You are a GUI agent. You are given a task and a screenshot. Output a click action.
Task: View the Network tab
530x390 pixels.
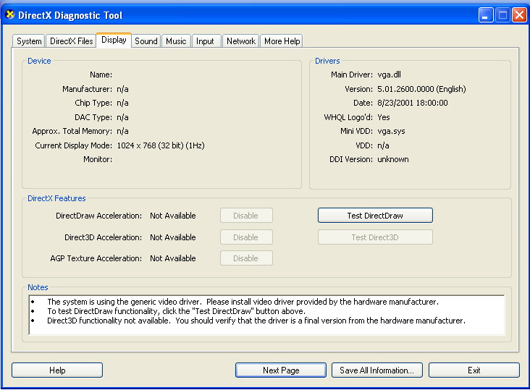pos(241,41)
